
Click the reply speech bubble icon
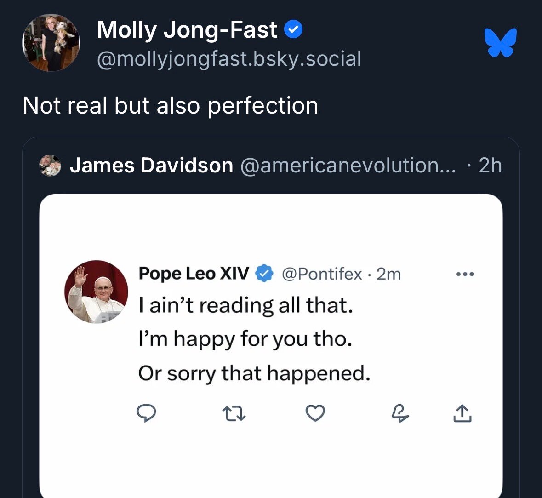(147, 413)
